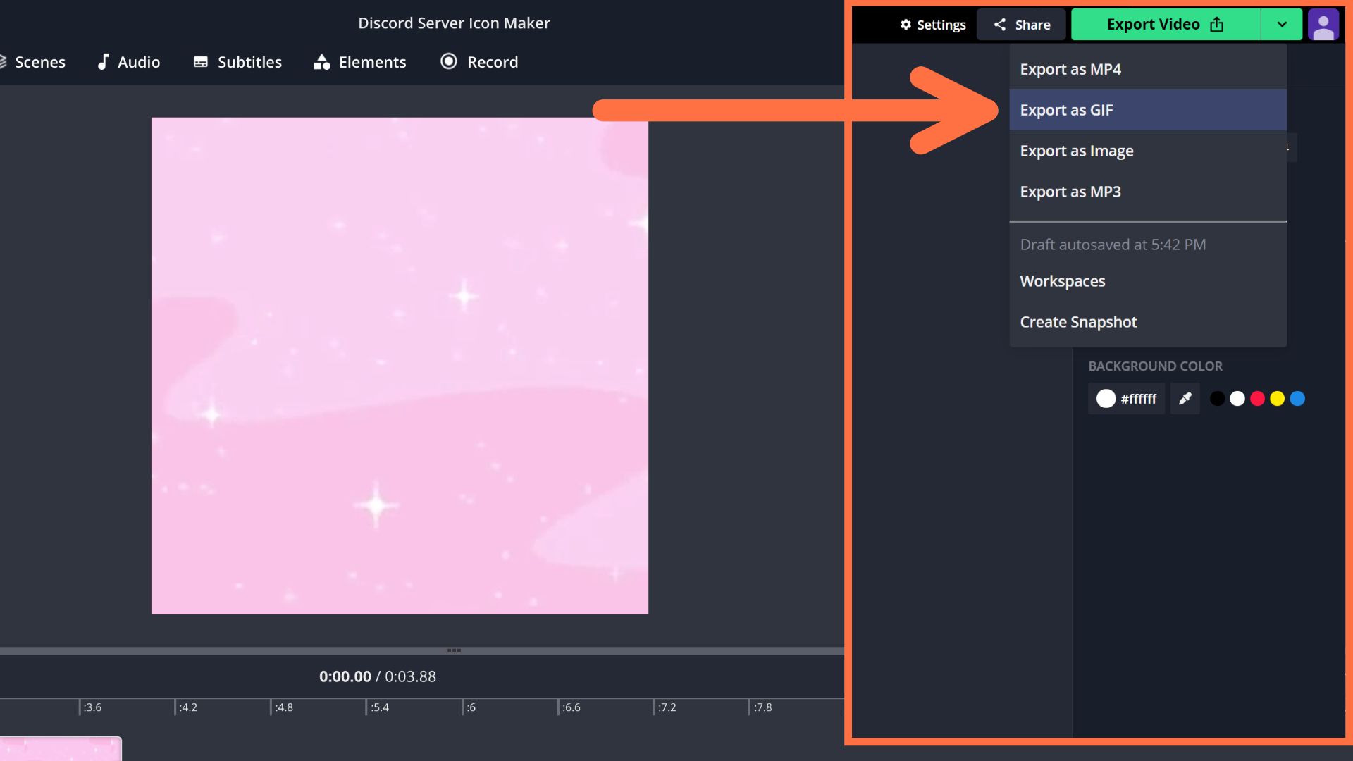
Task: Select Export as MP4 option
Action: point(1070,69)
